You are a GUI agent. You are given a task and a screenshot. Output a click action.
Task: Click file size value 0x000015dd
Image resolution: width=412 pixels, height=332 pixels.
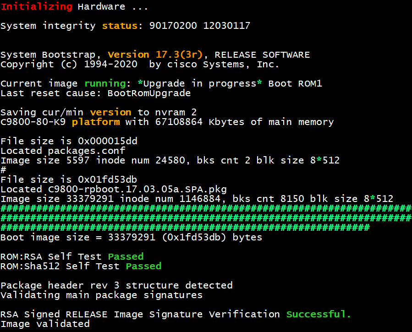click(x=108, y=141)
